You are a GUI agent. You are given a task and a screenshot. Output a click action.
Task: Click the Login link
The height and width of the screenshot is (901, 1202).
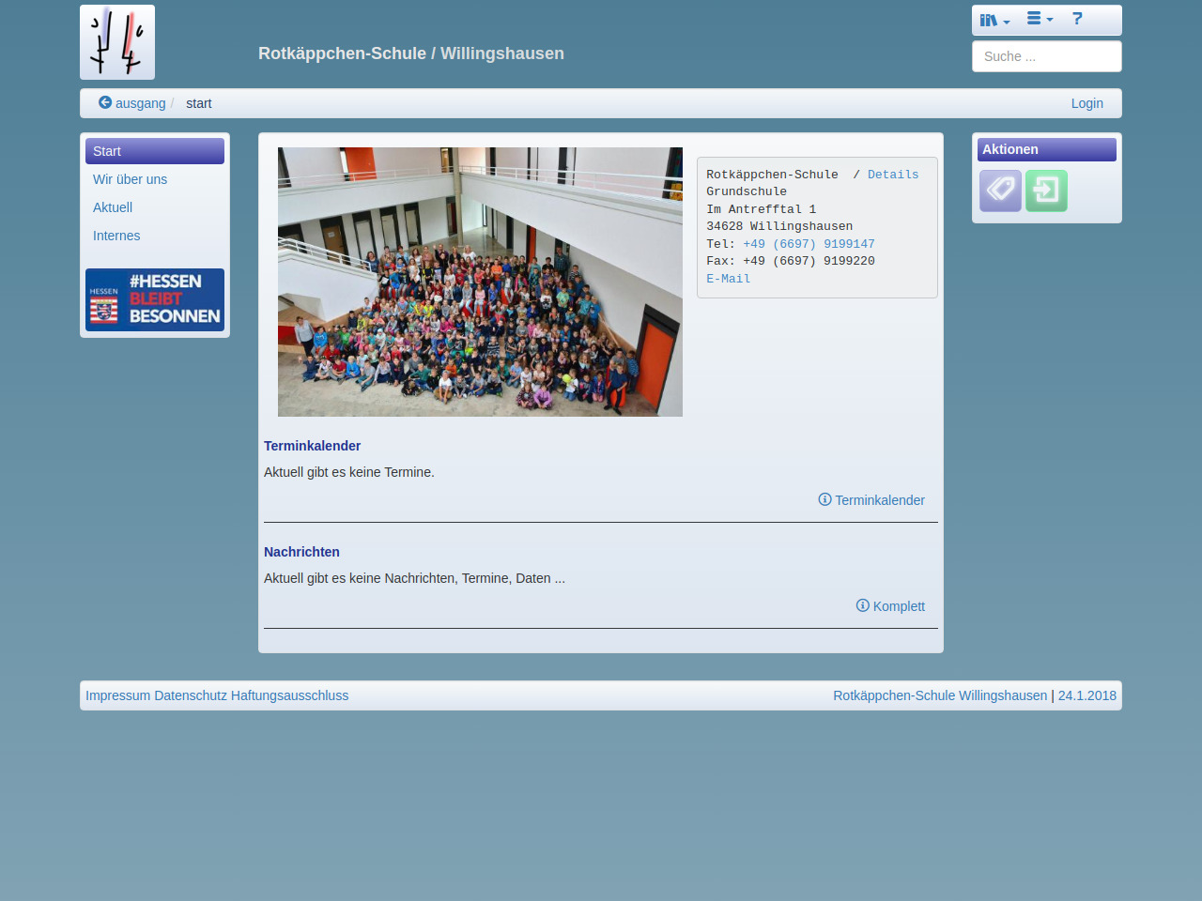[x=1086, y=103]
